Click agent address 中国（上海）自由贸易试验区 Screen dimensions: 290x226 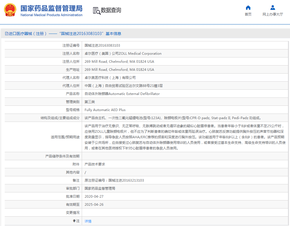coord(123,86)
